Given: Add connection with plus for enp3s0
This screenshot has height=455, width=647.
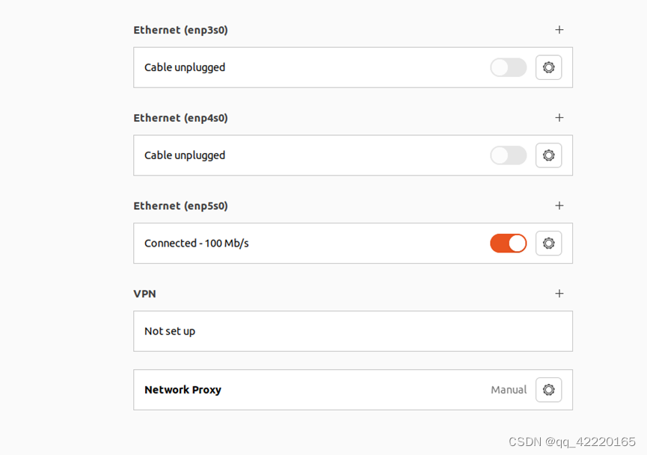Looking at the screenshot, I should coord(559,30).
